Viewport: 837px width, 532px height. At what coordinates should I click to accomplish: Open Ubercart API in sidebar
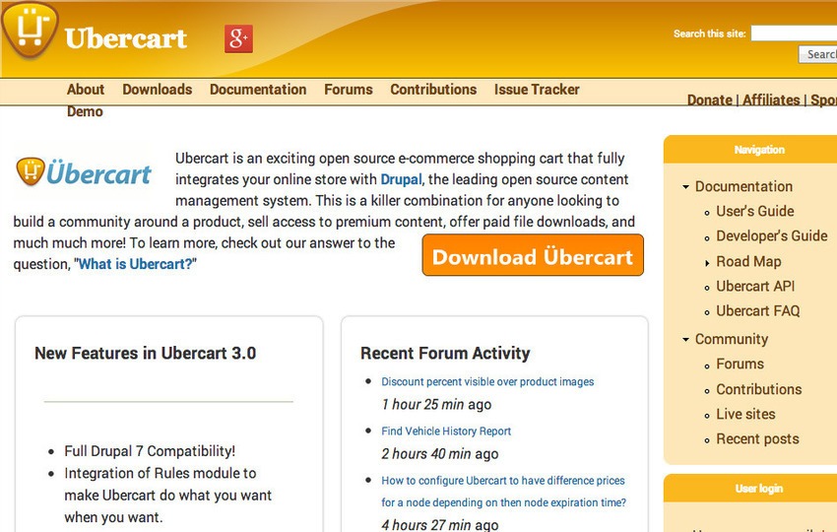tap(755, 287)
